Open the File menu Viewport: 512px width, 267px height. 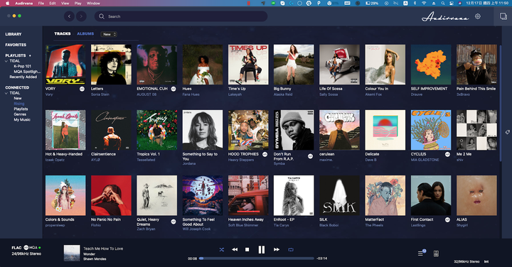tap(41, 4)
